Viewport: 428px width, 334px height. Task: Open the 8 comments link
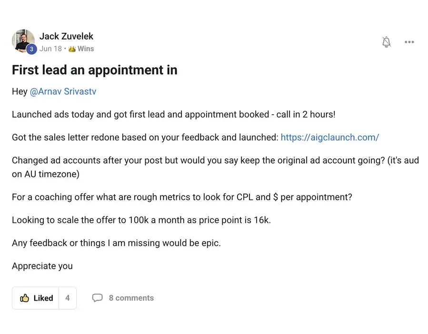pos(131,298)
